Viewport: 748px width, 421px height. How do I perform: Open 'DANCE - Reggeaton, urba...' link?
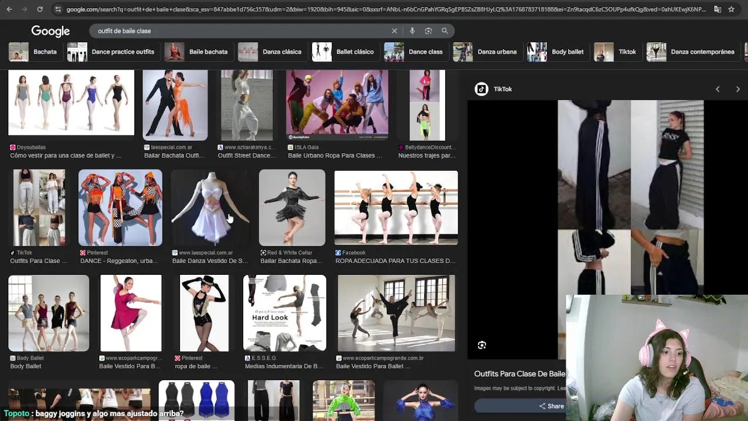tap(119, 261)
